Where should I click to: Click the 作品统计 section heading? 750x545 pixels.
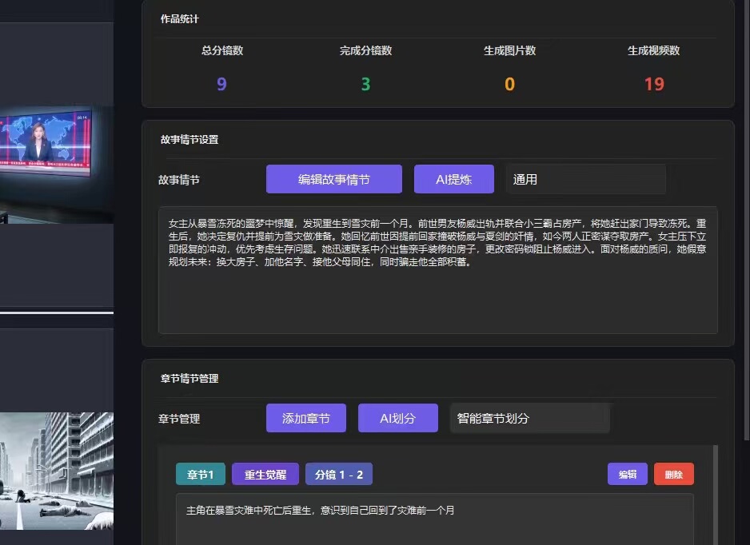click(x=179, y=18)
